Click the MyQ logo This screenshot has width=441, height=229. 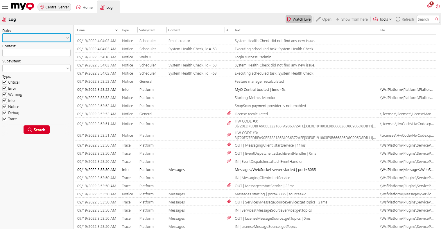point(22,6)
